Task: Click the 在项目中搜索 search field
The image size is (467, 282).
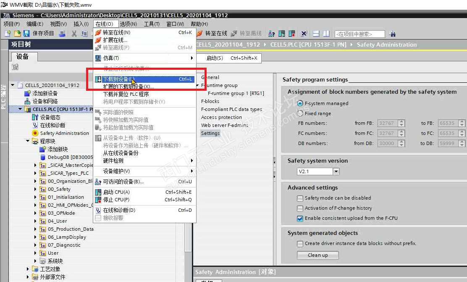Action: coord(360,34)
